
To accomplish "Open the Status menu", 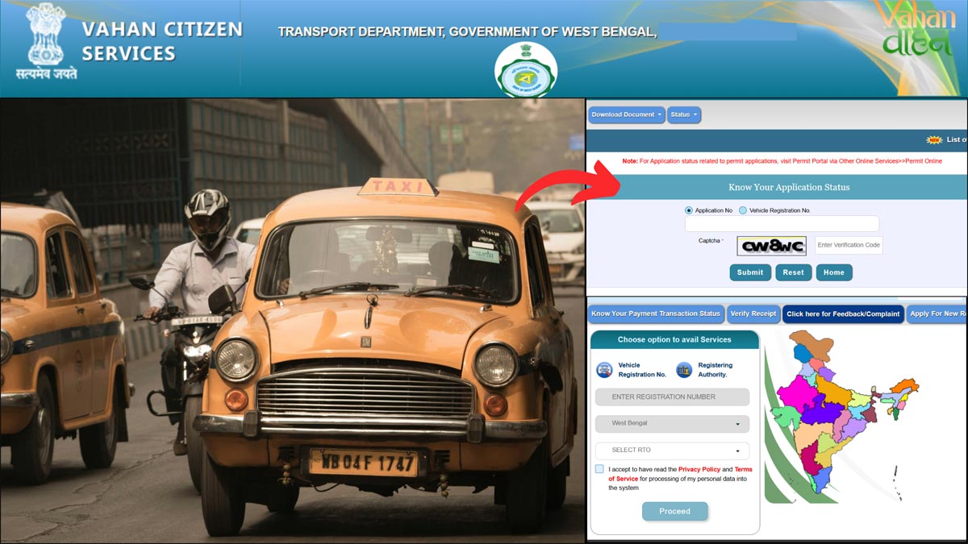I will pos(683,114).
